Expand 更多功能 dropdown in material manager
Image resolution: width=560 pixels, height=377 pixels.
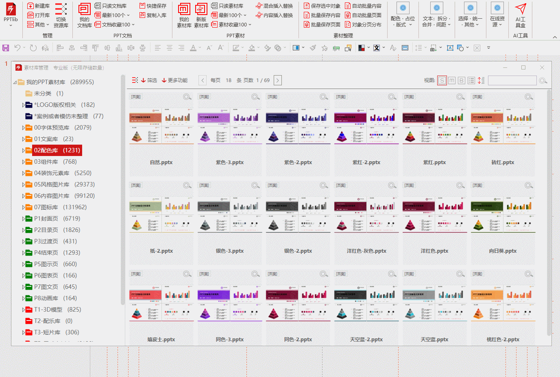tap(174, 80)
